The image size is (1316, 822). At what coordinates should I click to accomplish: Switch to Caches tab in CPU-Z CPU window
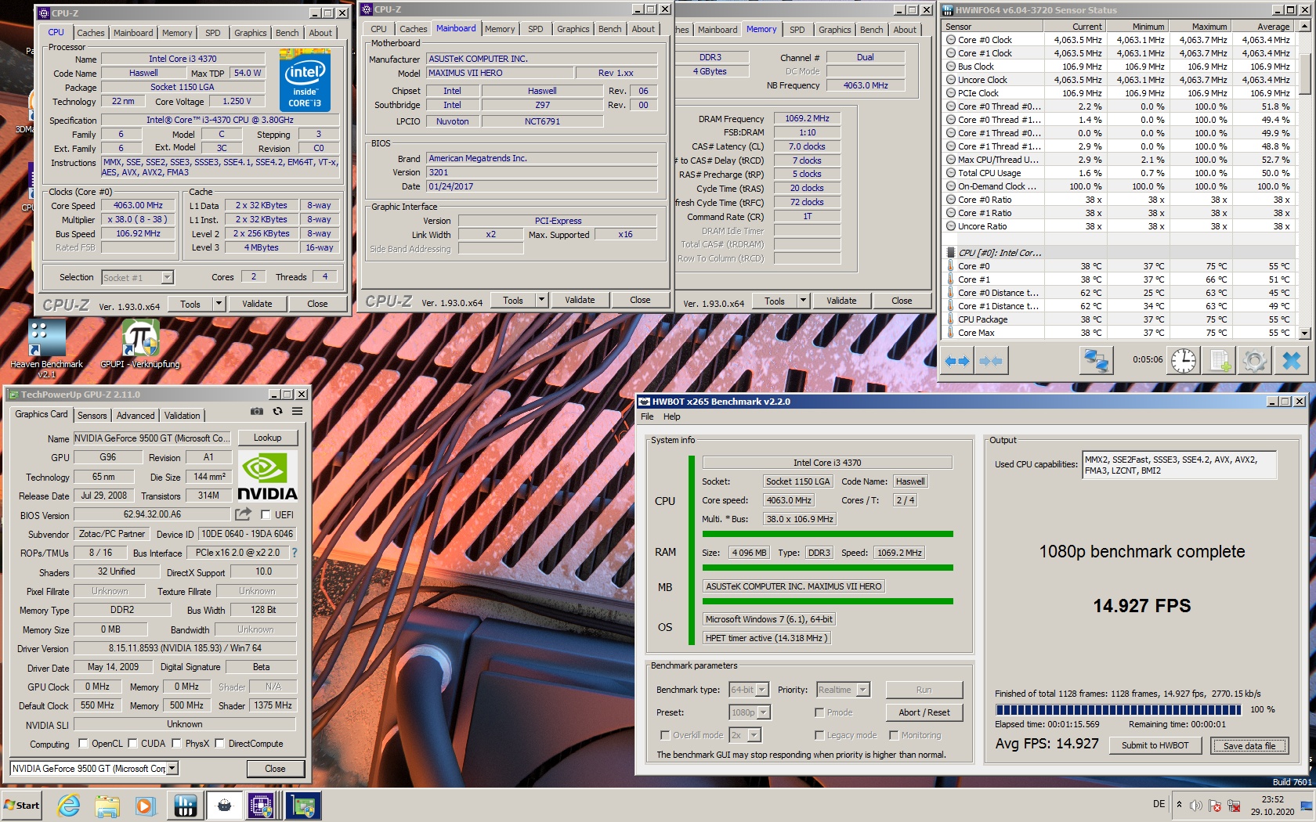click(x=91, y=33)
